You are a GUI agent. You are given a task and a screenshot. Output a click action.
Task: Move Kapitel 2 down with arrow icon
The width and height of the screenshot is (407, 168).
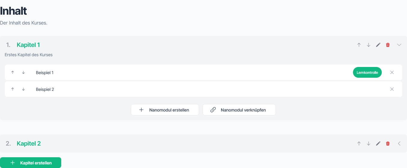pyautogui.click(x=369, y=143)
